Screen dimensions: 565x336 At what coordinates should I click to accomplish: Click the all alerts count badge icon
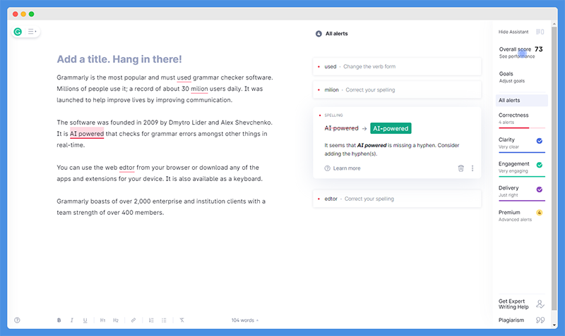(x=319, y=34)
